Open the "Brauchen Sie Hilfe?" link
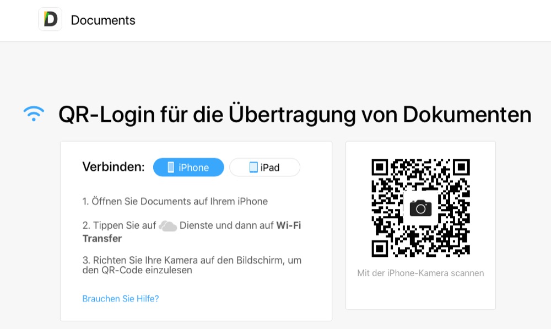Viewport: 551px width, 329px height. [x=121, y=299]
